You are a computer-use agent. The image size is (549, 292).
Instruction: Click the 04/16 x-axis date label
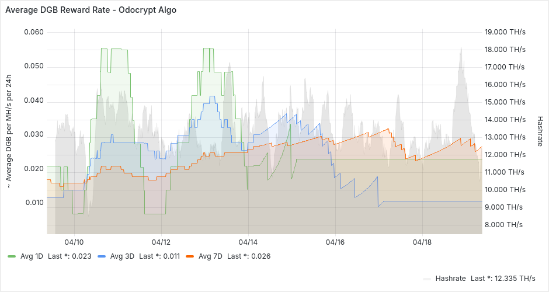pos(335,242)
